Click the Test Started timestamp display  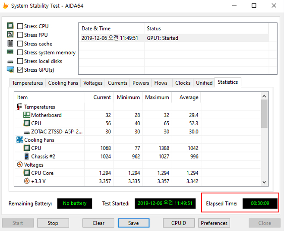165,203
